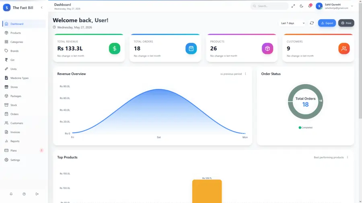Click the Export button

click(327, 23)
